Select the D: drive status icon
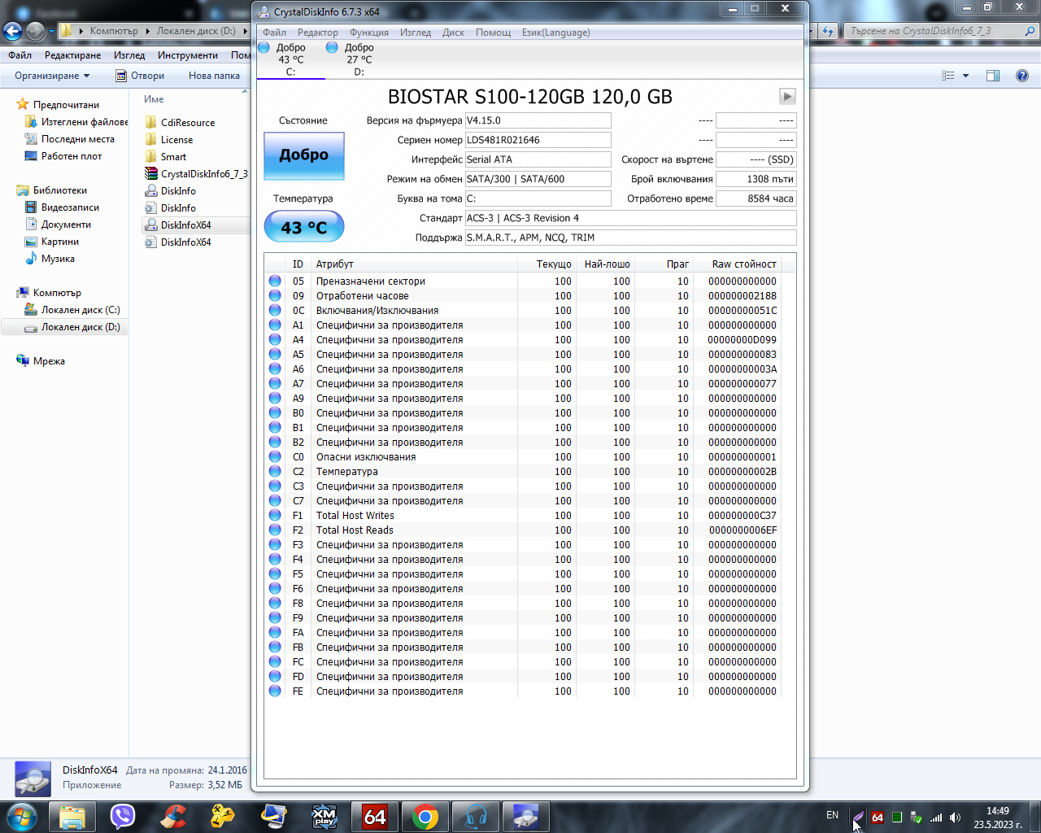Image resolution: width=1041 pixels, height=833 pixels. point(332,48)
